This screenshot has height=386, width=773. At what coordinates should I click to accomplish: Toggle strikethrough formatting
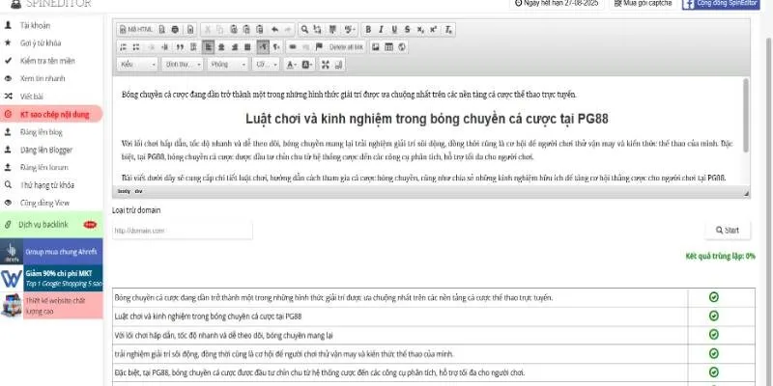[x=407, y=30]
